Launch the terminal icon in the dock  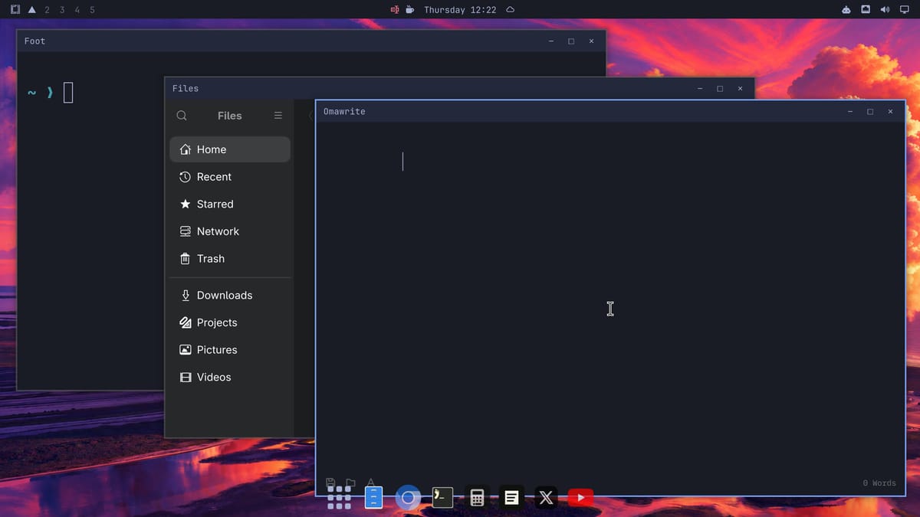tap(442, 498)
